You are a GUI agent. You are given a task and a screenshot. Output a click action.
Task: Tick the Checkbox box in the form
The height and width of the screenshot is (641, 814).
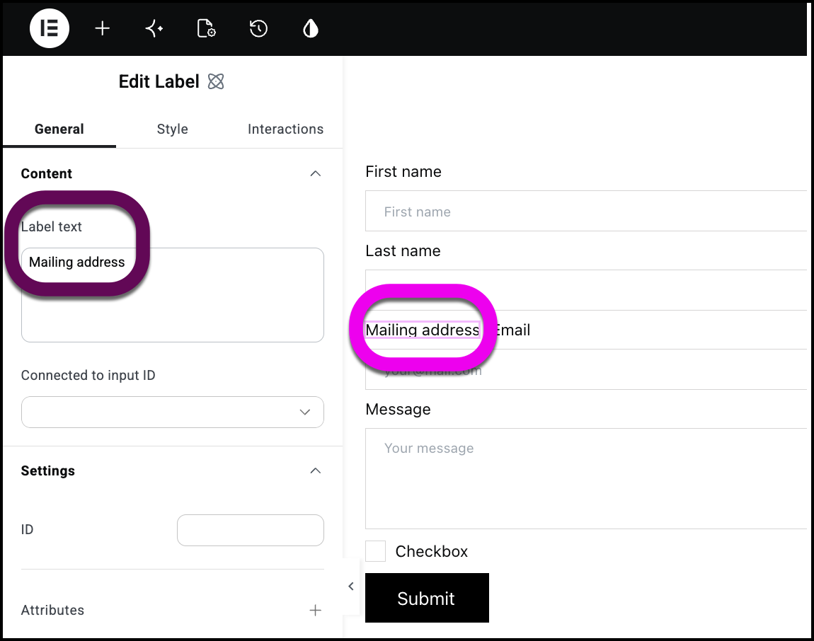375,551
